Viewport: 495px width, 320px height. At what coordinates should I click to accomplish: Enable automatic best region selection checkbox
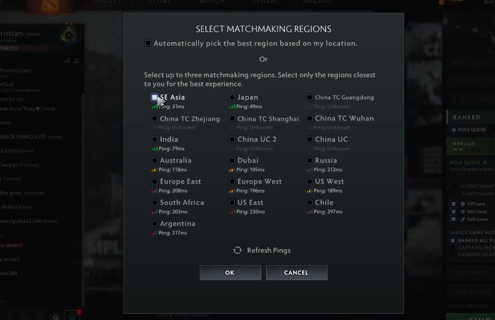pyautogui.click(x=148, y=43)
